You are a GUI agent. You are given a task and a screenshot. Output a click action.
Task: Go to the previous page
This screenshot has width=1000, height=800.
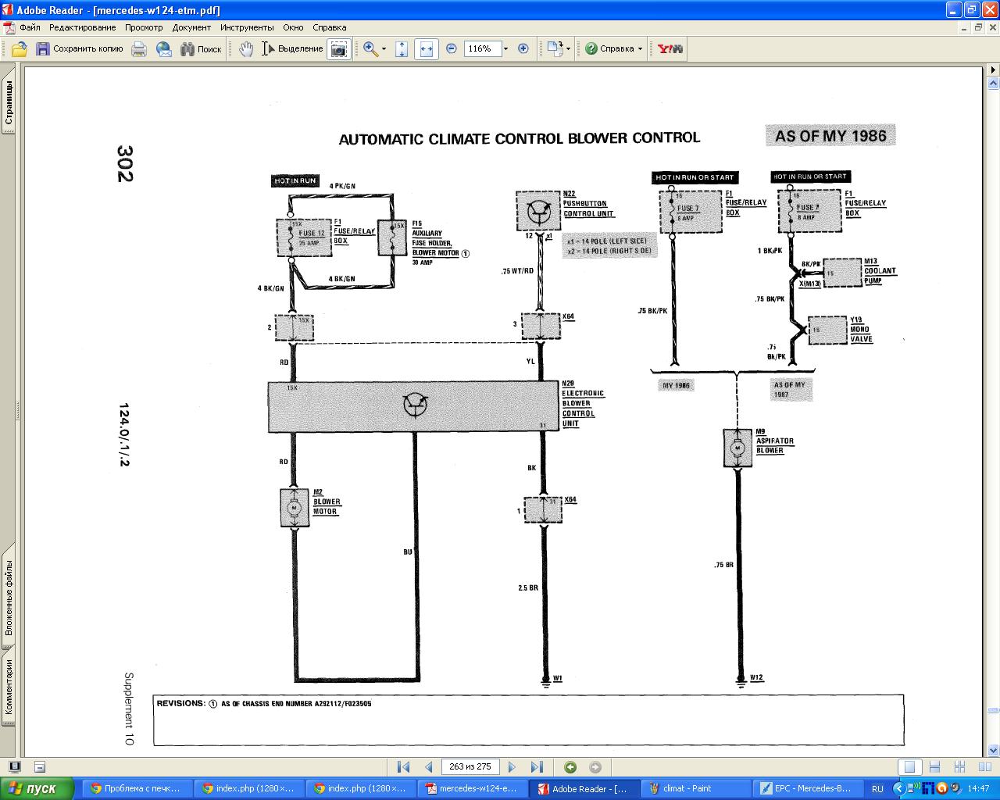coord(428,767)
